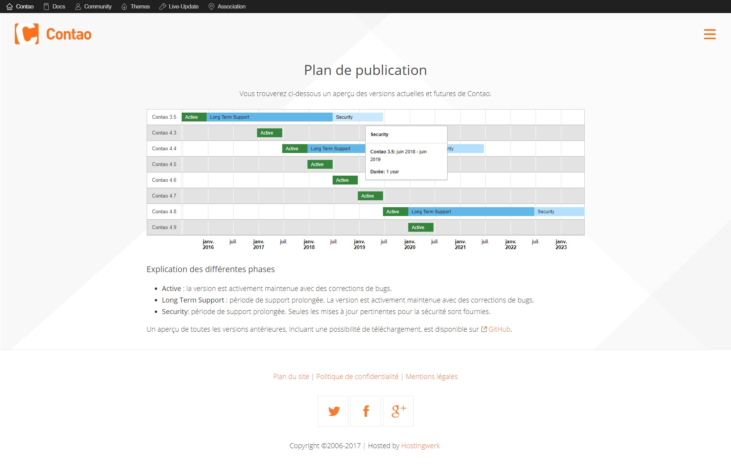Click the Contao 4.6 row label
731x472 pixels.
click(164, 180)
